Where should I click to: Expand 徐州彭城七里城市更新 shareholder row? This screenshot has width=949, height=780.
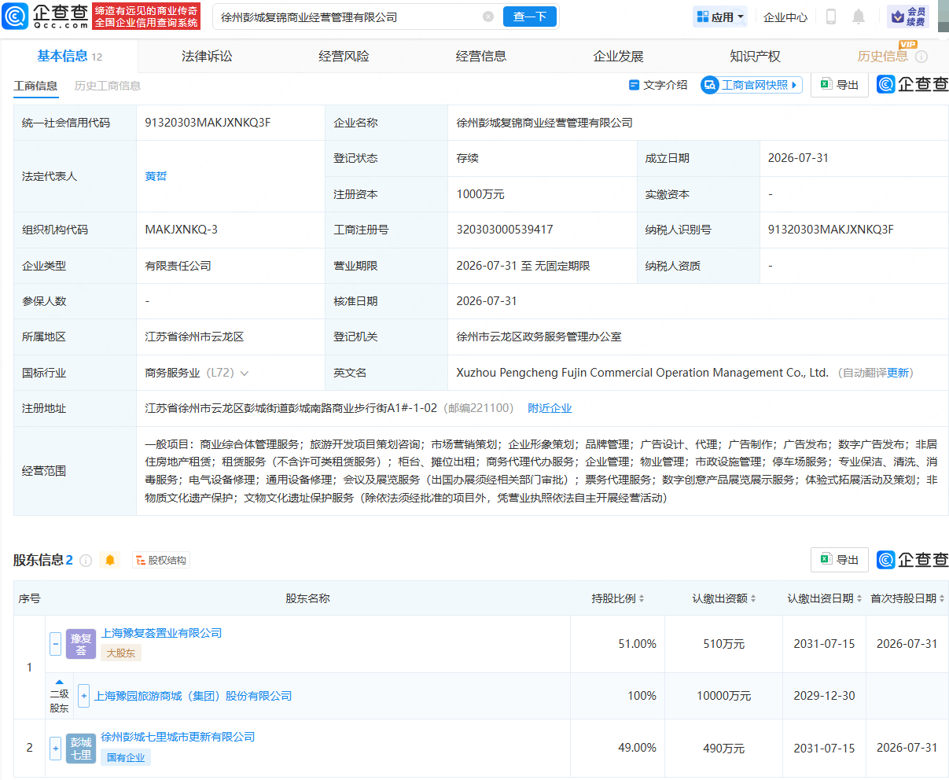[x=55, y=748]
